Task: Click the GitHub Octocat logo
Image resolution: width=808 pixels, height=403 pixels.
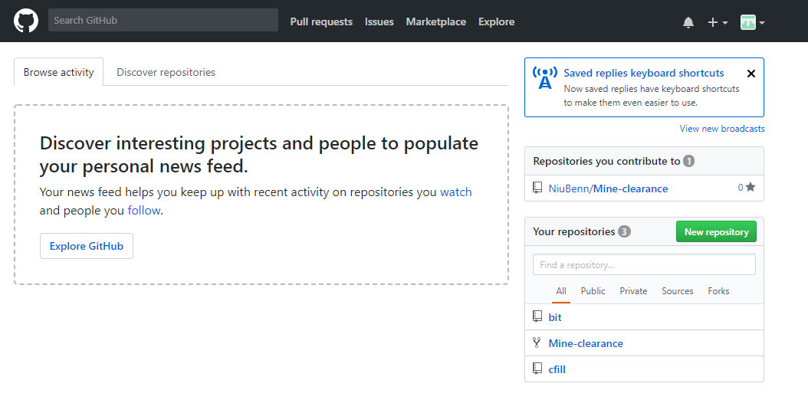Action: (x=26, y=21)
